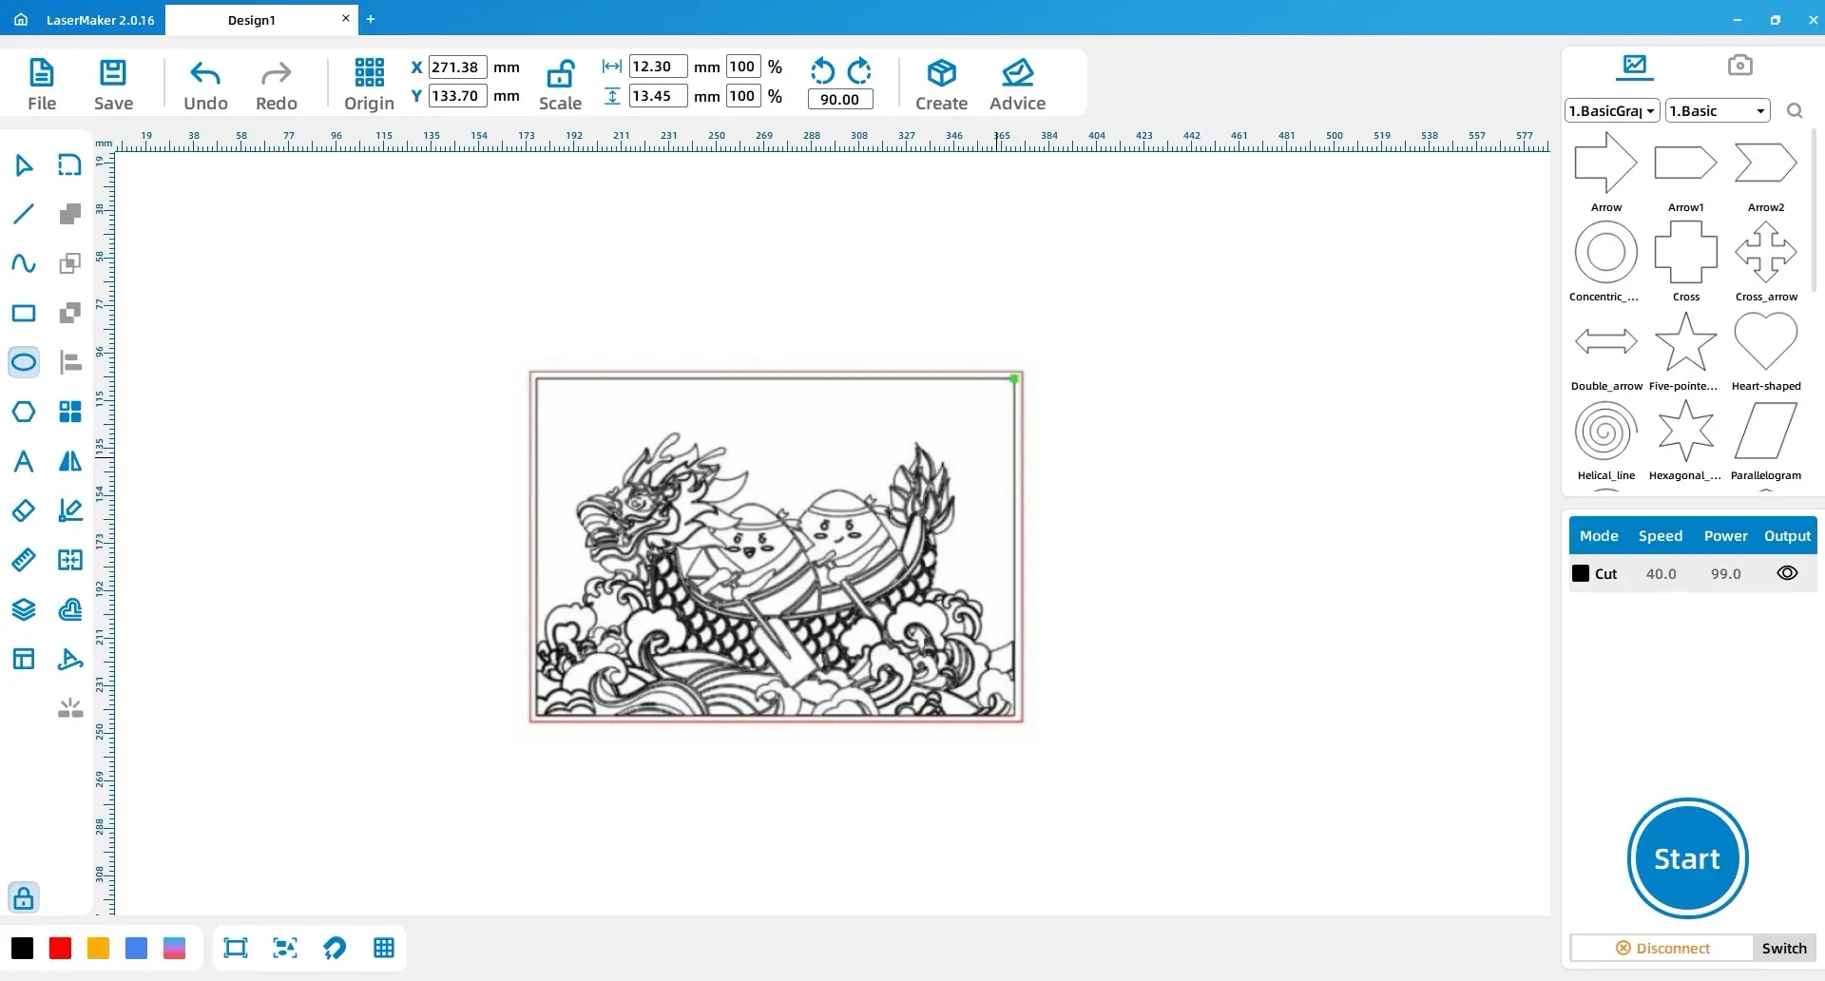
Task: Switch to the Design1 tab
Action: (252, 19)
